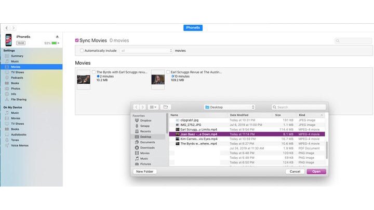Click the file dialog Search field
The image size is (374, 210).
tap(299, 107)
